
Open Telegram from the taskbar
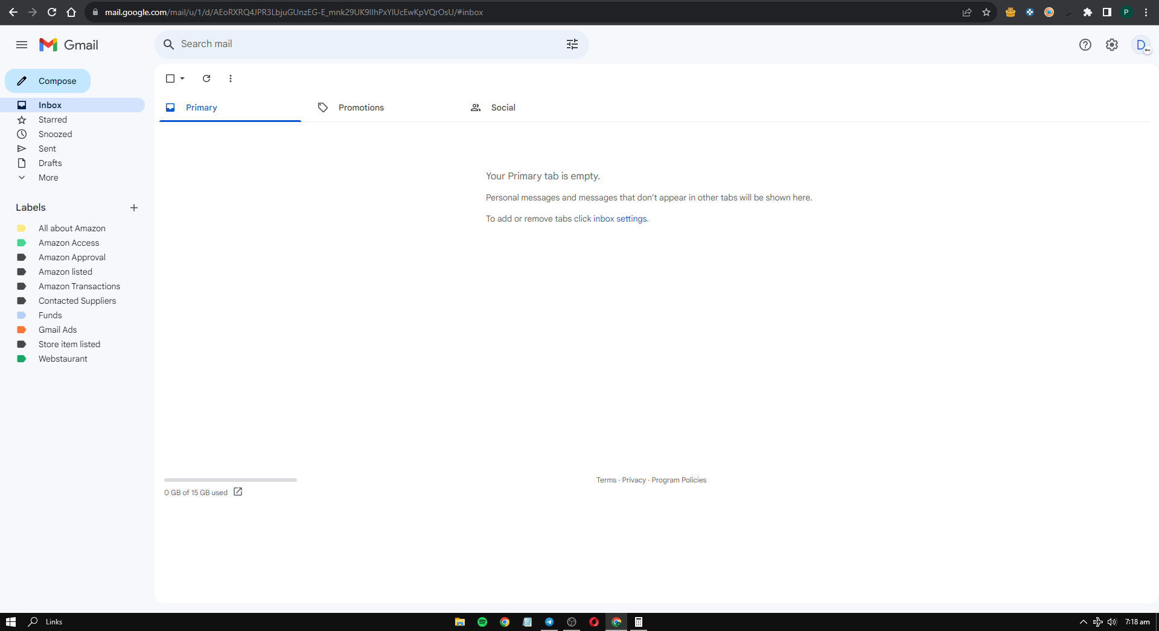point(549,622)
